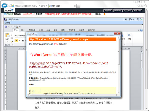Toggle Italic formatting

coord(19,40)
